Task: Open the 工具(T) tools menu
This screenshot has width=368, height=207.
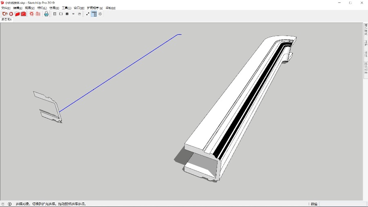Action: [66, 8]
